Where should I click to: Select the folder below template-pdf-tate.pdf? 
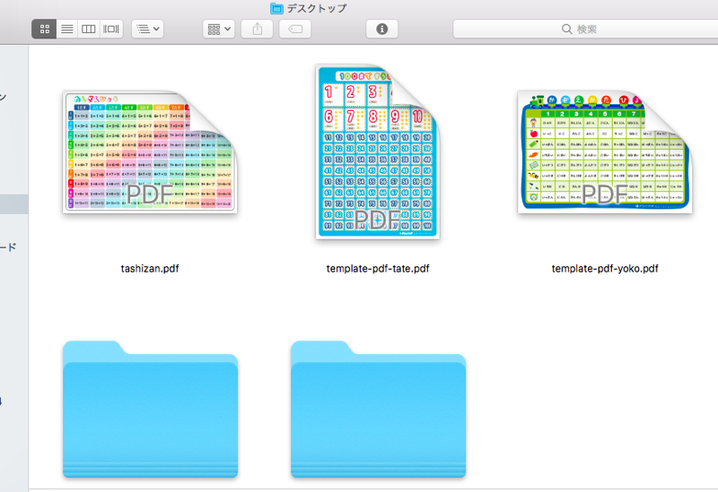[378, 410]
